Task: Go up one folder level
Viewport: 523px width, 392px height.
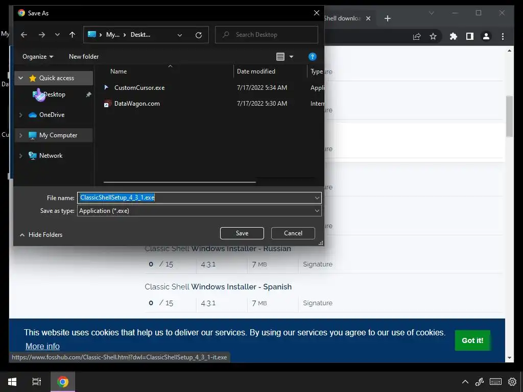Action: 73,35
